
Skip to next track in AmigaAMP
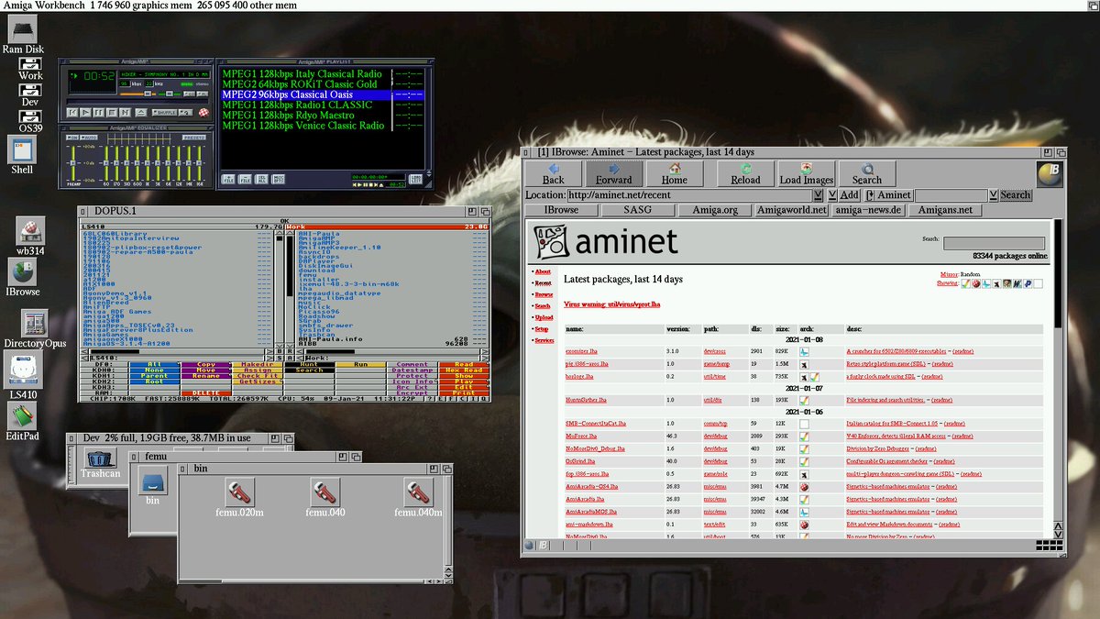click(x=125, y=113)
